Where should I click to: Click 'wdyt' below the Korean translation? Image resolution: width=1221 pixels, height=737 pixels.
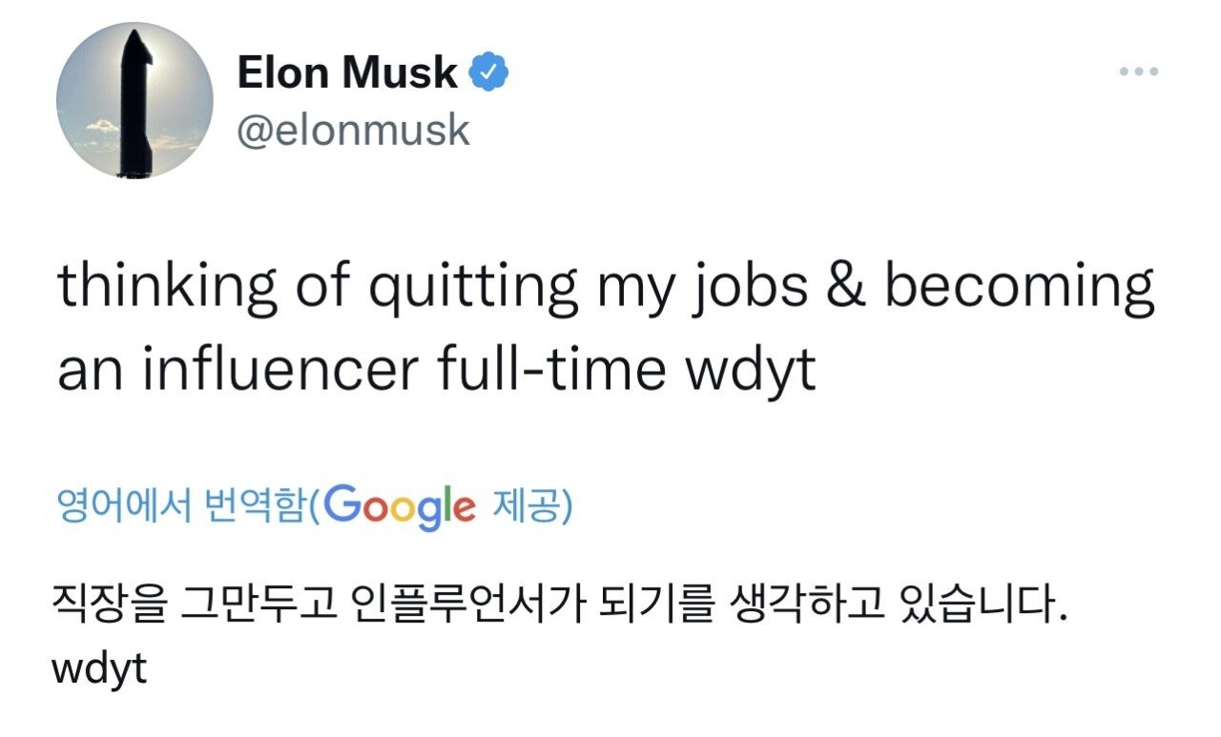pyautogui.click(x=101, y=668)
